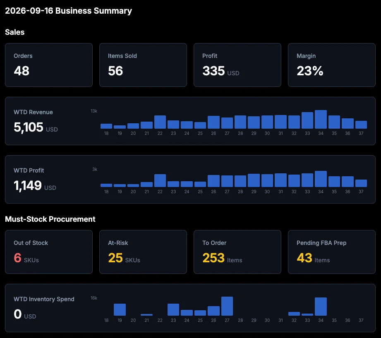Image resolution: width=381 pixels, height=338 pixels.
Task: Click the Must-Stock Procurement heading
Action: click(50, 219)
